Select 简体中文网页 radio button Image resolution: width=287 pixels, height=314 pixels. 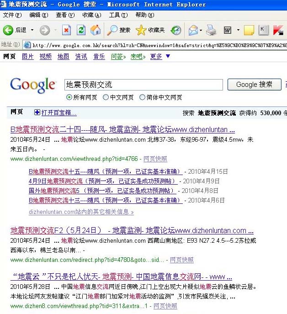(x=142, y=97)
